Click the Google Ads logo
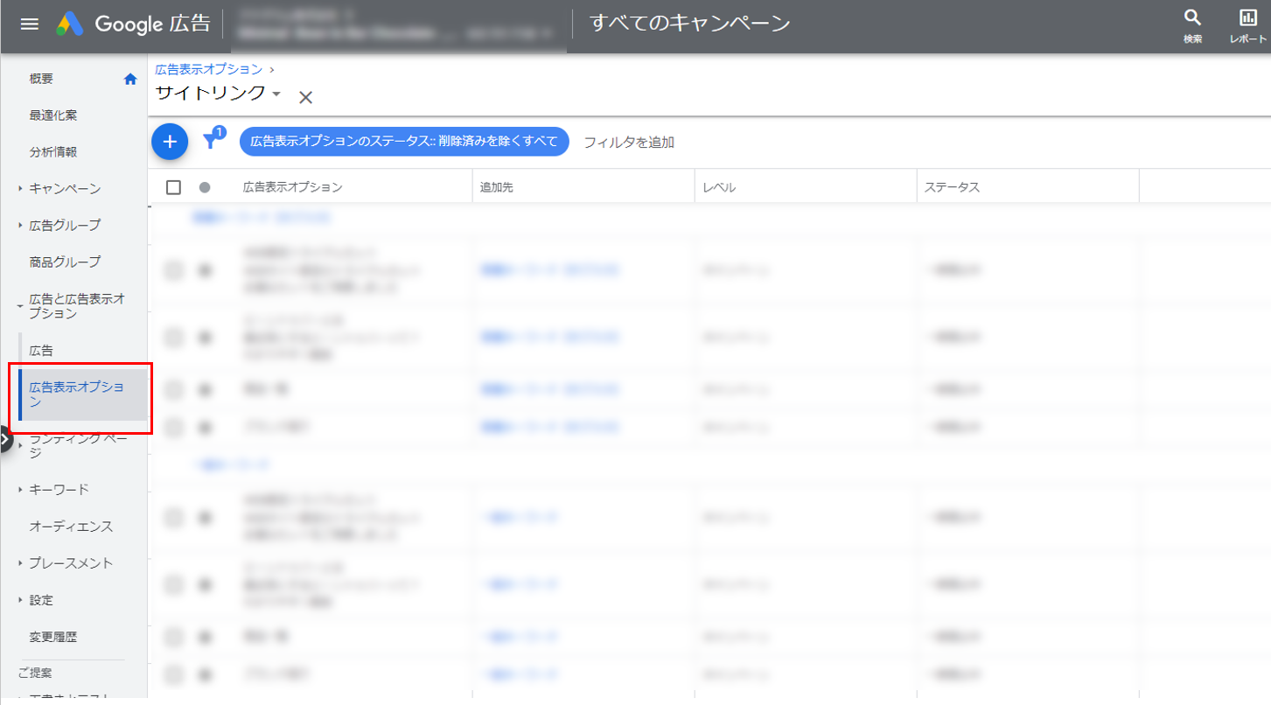The width and height of the screenshot is (1271, 705). 70,24
